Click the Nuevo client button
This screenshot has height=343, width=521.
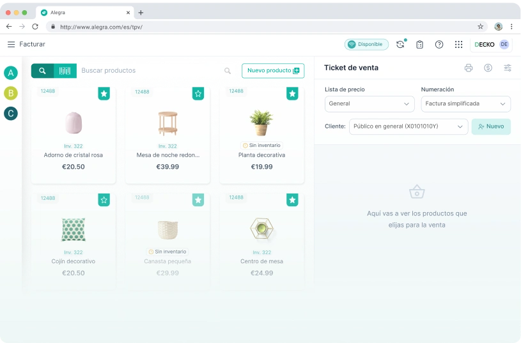tap(491, 126)
